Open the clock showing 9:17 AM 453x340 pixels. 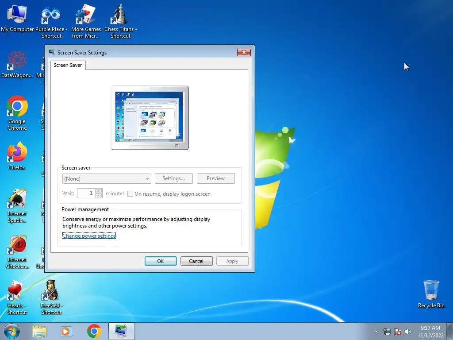(430, 331)
